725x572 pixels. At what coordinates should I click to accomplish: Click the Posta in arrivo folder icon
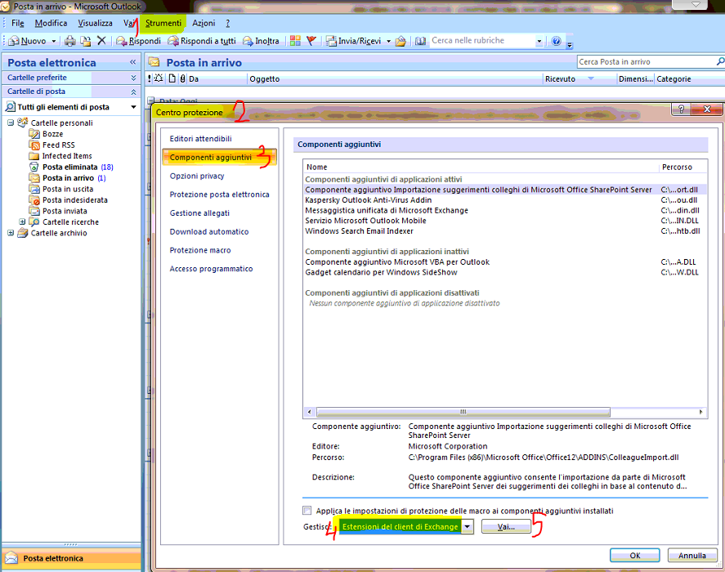coord(34,178)
